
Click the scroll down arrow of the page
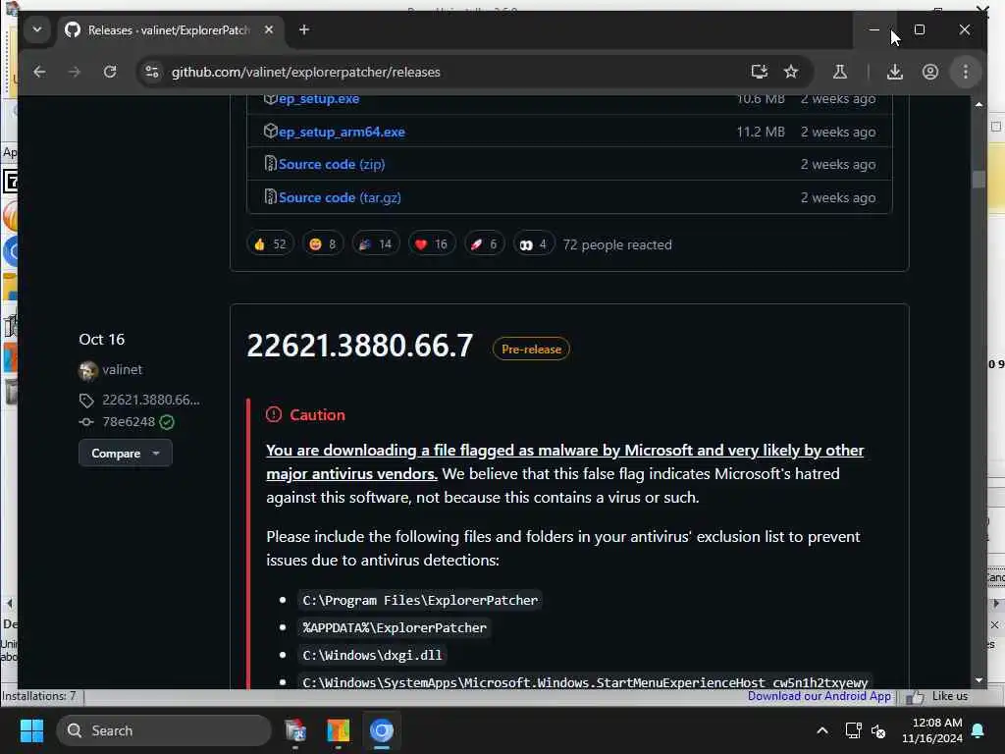tap(979, 680)
